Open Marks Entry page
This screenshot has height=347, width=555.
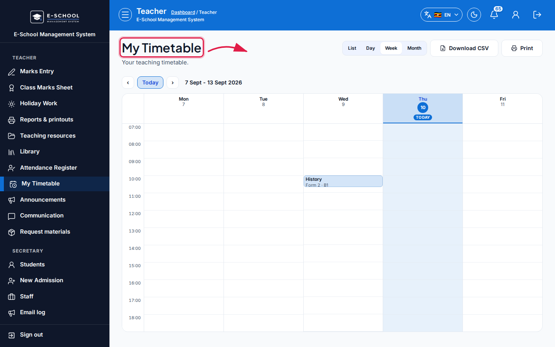pos(55,71)
